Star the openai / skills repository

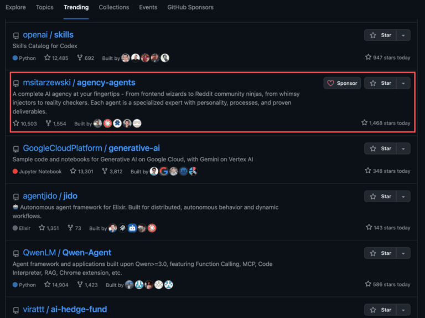(381, 35)
